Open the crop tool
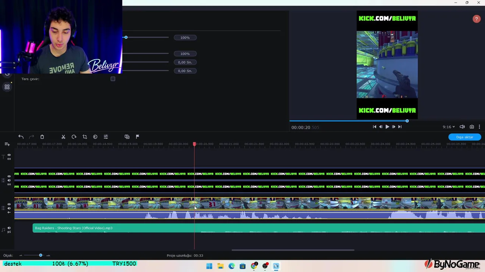Screen dimensions: 485x272 tap(84, 137)
